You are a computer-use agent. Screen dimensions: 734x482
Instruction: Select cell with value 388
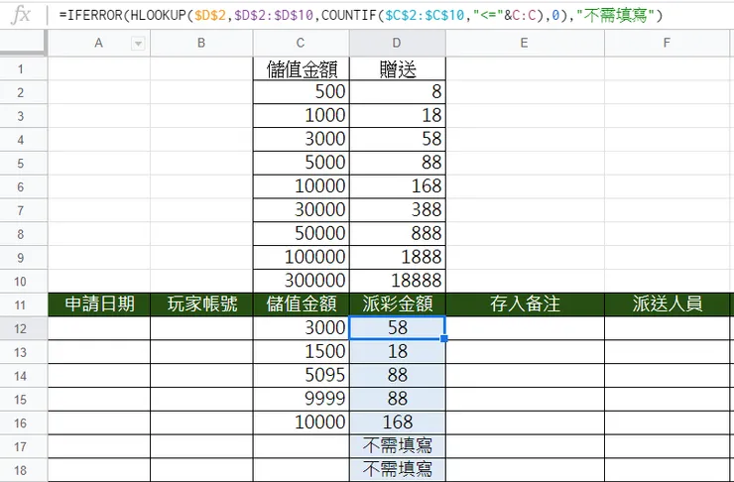point(398,210)
